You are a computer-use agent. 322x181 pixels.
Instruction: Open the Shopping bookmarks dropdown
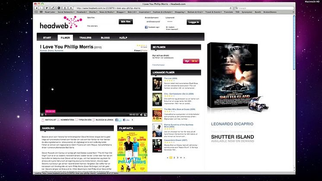point(180,12)
